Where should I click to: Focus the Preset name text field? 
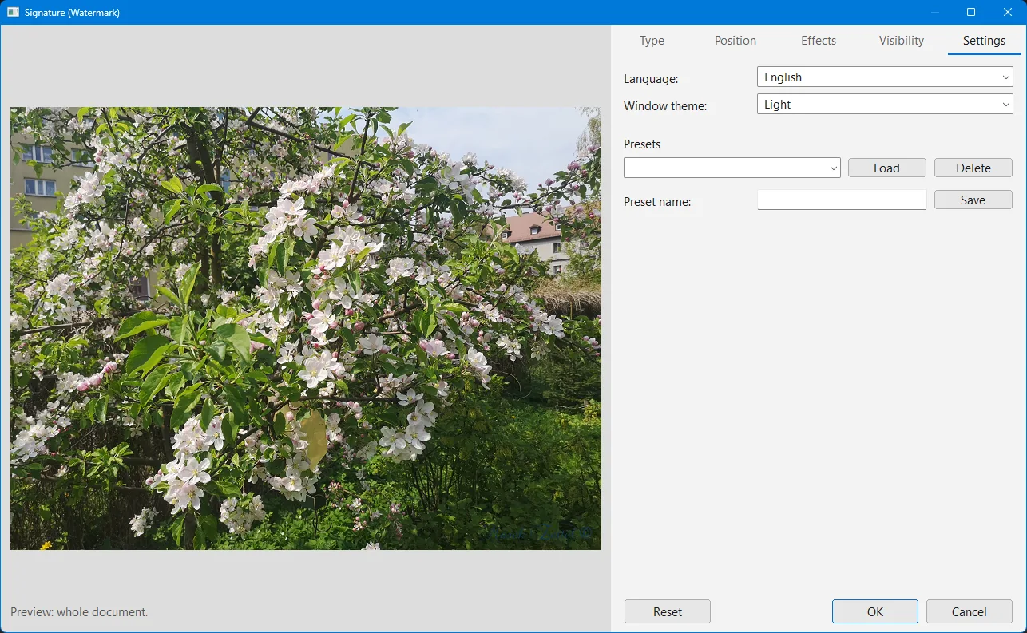(842, 200)
